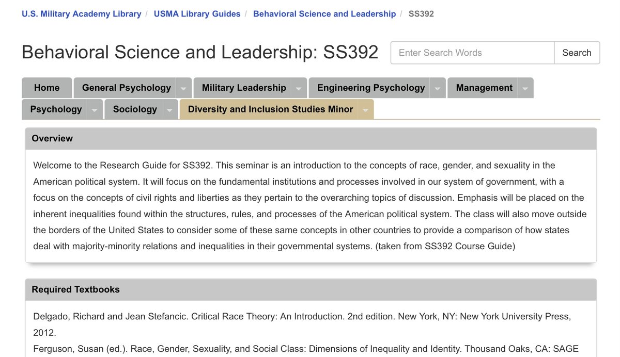Image resolution: width=620 pixels, height=357 pixels.
Task: Expand the General Psychology dropdown arrow
Action: [x=183, y=88]
